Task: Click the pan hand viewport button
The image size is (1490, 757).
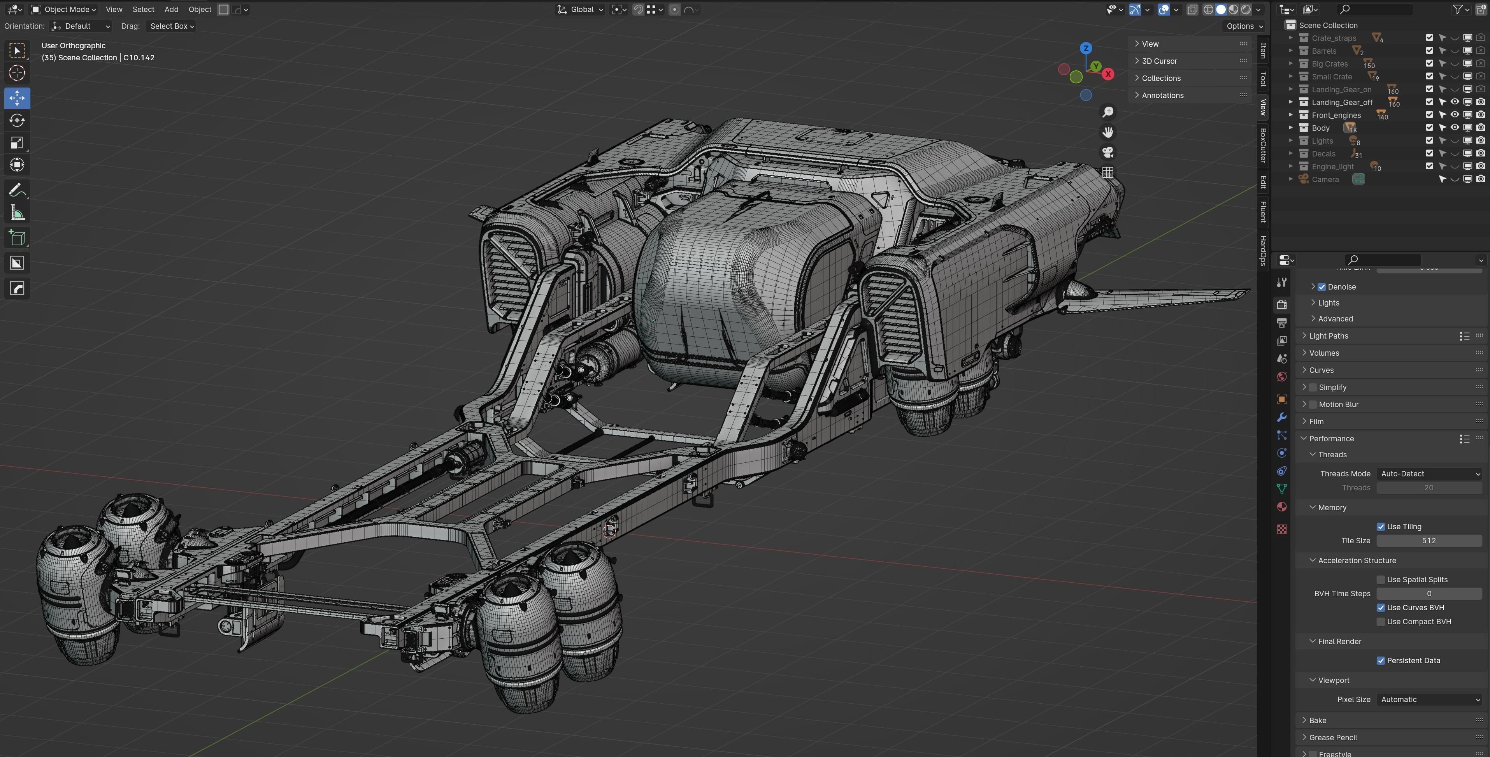Action: [1107, 132]
